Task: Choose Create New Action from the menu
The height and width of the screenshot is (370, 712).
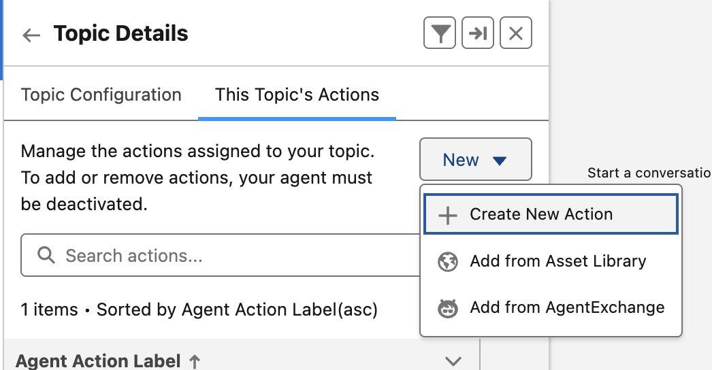Action: tap(551, 214)
